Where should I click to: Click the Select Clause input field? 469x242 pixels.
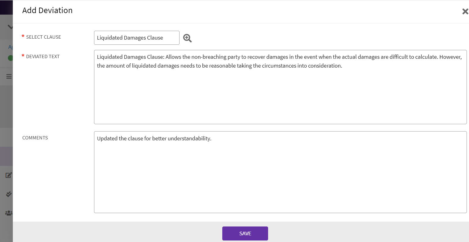136,38
